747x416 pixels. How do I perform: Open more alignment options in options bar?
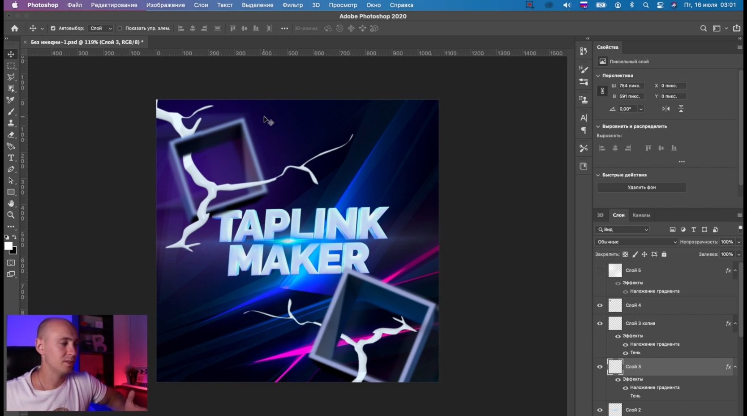click(284, 28)
